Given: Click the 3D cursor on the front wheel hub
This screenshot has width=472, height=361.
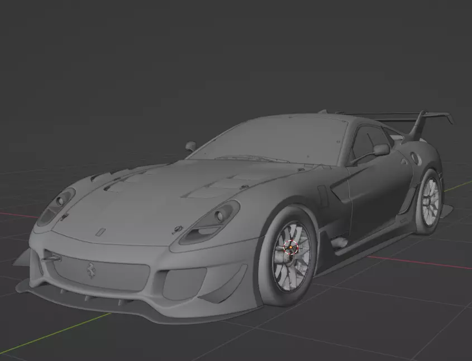Looking at the screenshot, I should (291, 247).
